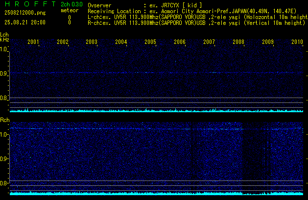
Task: Click the 2009 time marker
Action: point(268,42)
